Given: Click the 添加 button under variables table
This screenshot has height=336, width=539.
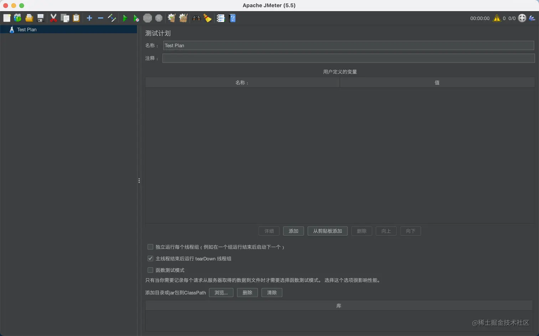Looking at the screenshot, I should 293,231.
